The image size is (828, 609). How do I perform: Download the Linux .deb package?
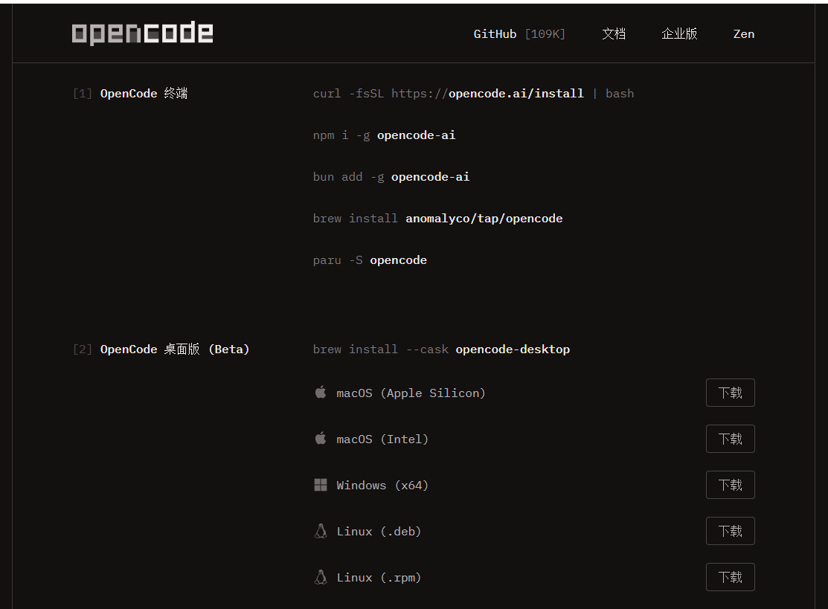[x=730, y=531]
